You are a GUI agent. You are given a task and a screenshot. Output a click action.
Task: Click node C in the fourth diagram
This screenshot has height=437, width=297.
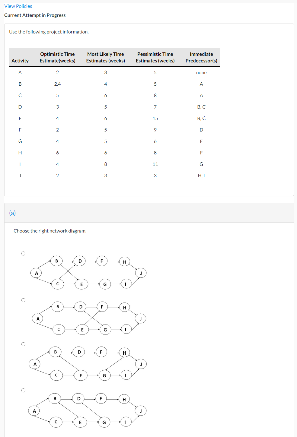[56, 422]
